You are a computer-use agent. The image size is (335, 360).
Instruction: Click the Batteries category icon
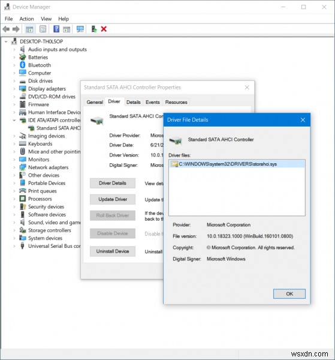22,57
